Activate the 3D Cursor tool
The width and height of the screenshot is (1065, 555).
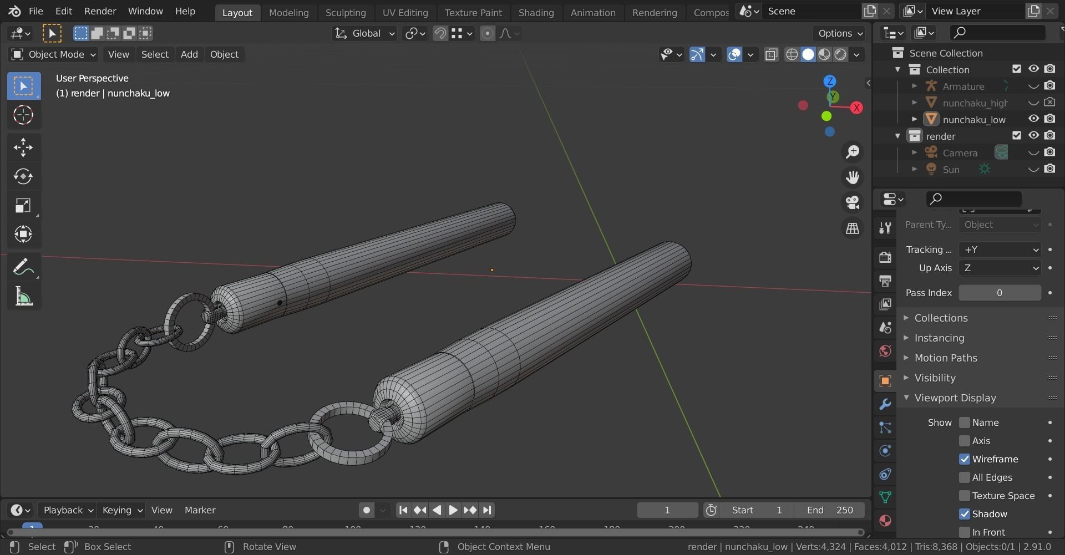(23, 115)
